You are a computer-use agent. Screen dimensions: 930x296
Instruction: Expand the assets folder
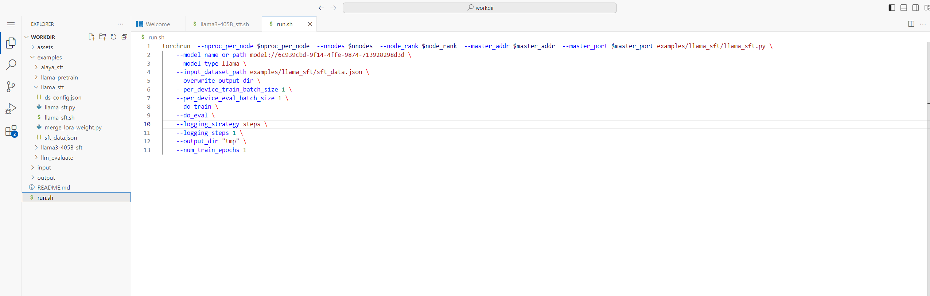45,47
